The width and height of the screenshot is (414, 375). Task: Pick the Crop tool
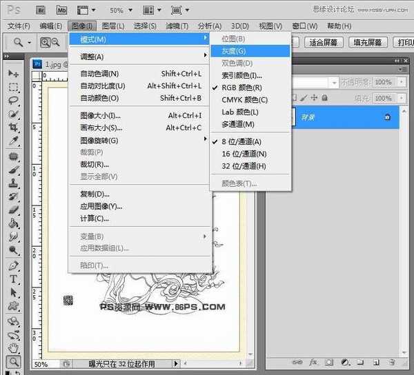pos(13,128)
